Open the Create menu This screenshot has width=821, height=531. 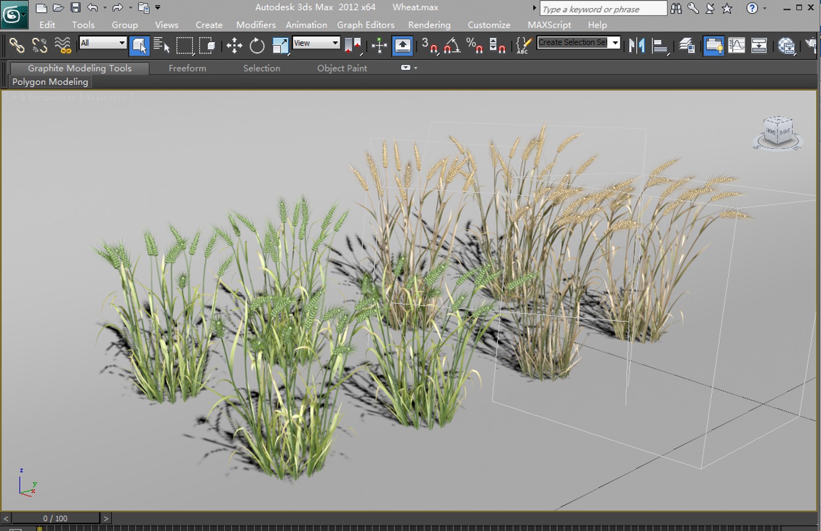pos(209,25)
